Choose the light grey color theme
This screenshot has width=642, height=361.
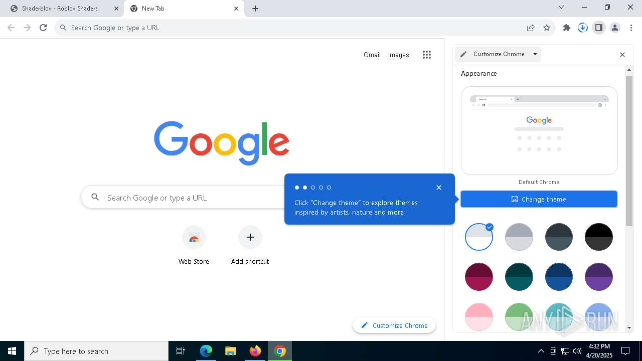click(x=519, y=237)
